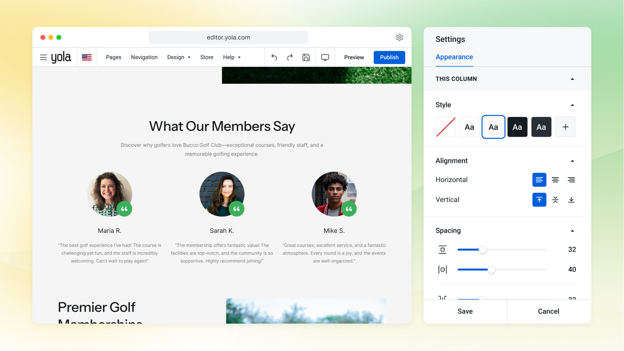
Task: Collapse the THIS COLUMN section
Action: (572, 79)
